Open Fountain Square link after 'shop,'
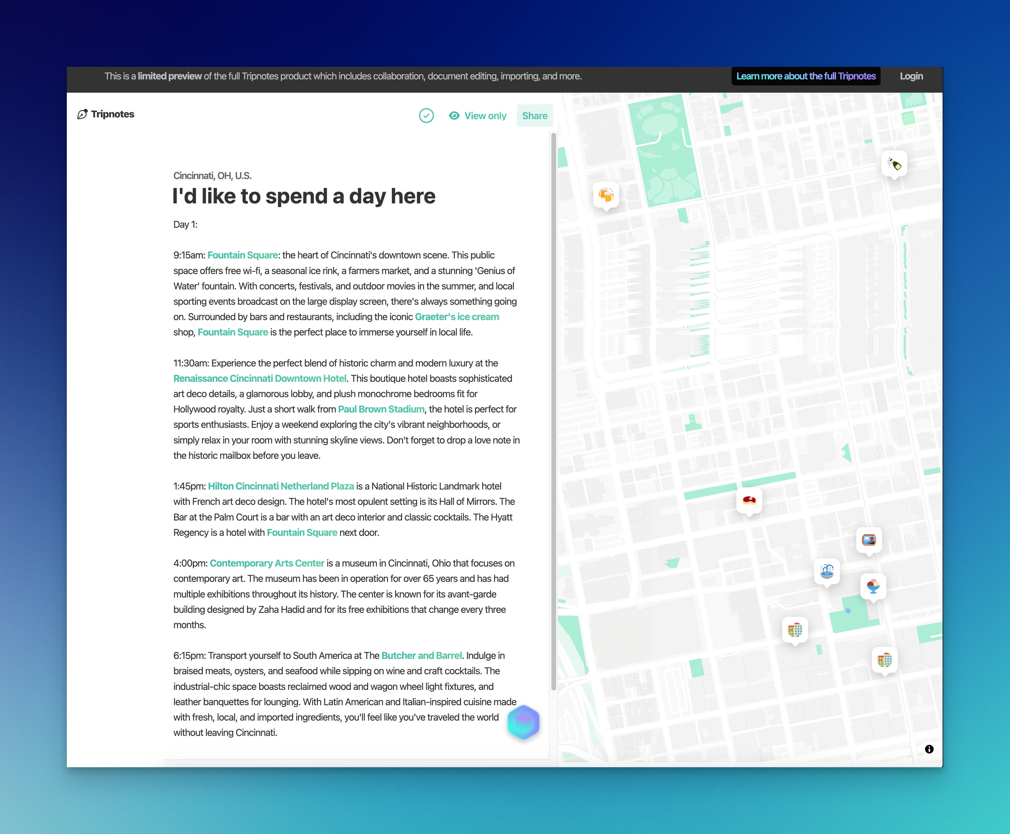1010x834 pixels. (233, 332)
